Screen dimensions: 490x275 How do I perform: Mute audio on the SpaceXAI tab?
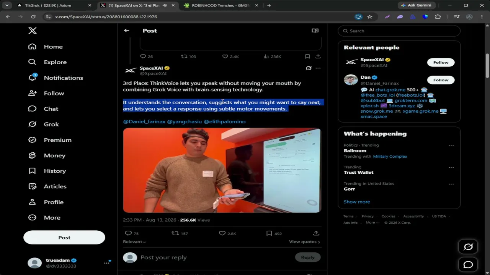coord(165,5)
